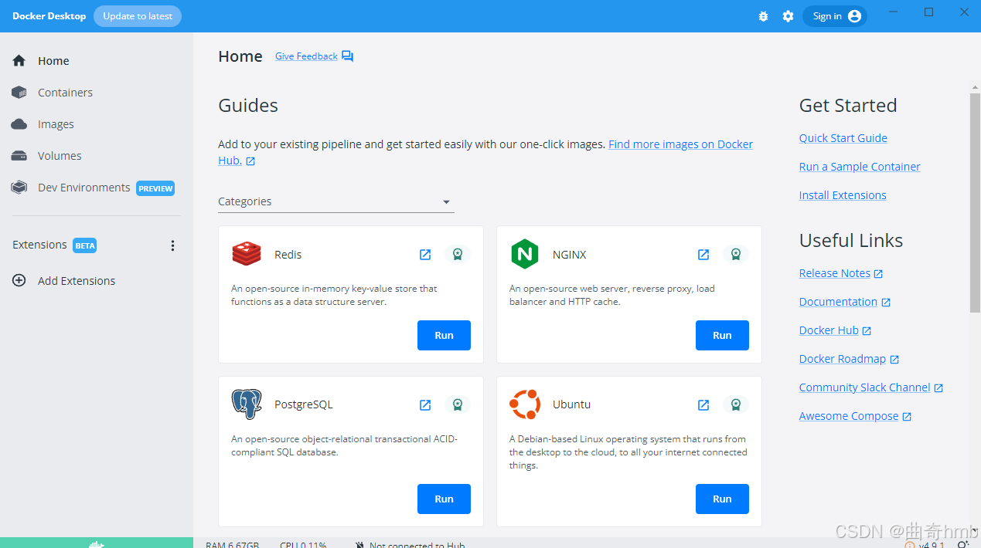Viewport: 981px width, 548px height.
Task: Open PostgreSQL external-link icon
Action: [x=425, y=404]
